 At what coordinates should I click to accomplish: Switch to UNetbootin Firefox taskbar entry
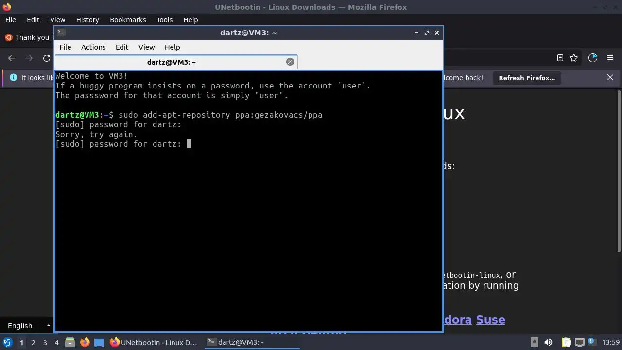click(154, 342)
